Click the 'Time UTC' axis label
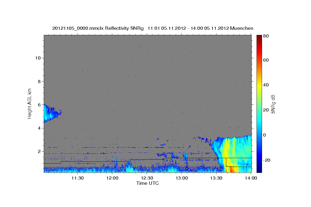The width and height of the screenshot is (311, 207). tap(147, 183)
